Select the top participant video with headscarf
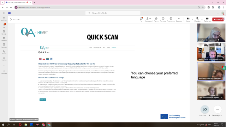226x127 pixels. (x=211, y=33)
